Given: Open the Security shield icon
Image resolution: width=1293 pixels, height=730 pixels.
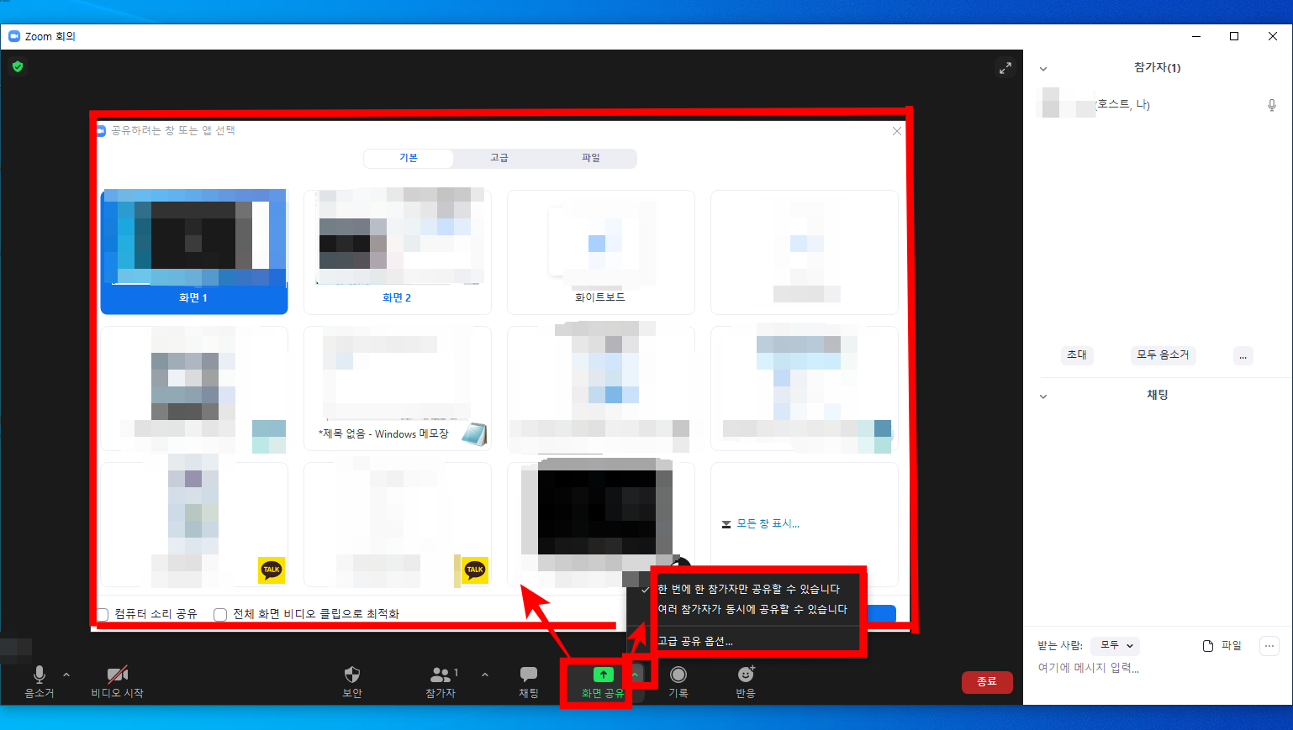Looking at the screenshot, I should 352,674.
